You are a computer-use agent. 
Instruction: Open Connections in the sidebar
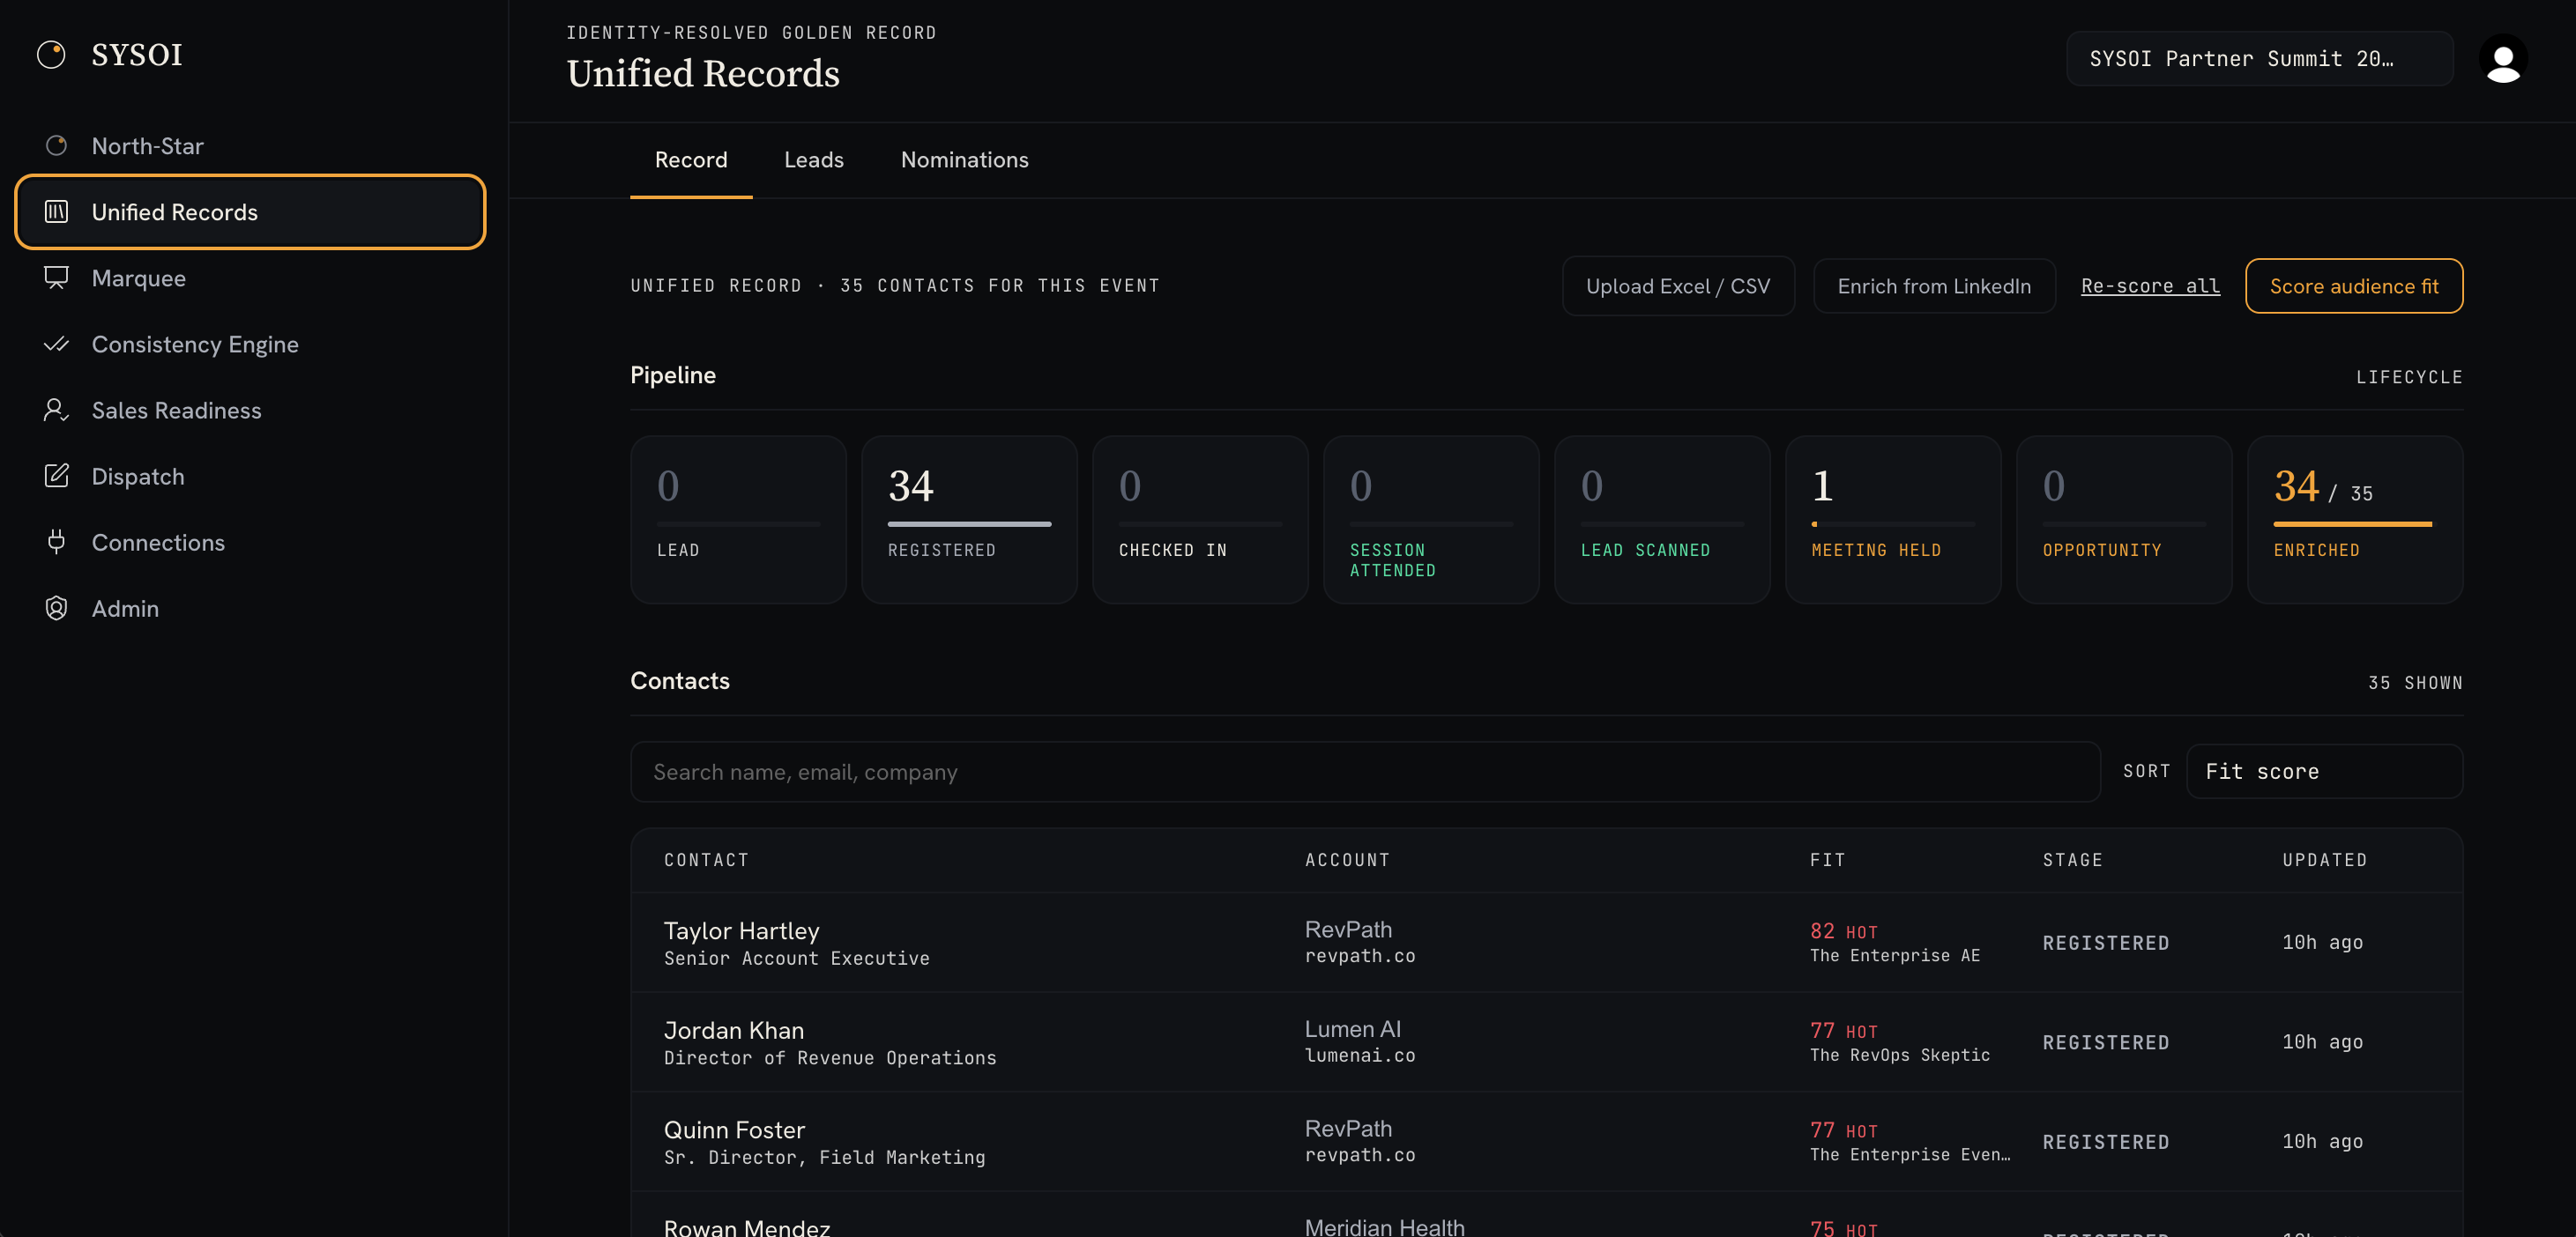click(x=250, y=542)
